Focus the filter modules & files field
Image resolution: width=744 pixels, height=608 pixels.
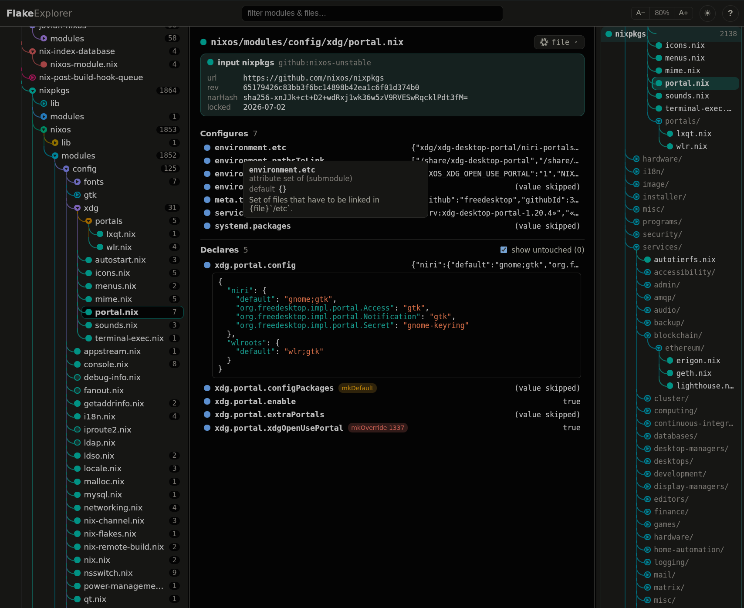click(372, 13)
